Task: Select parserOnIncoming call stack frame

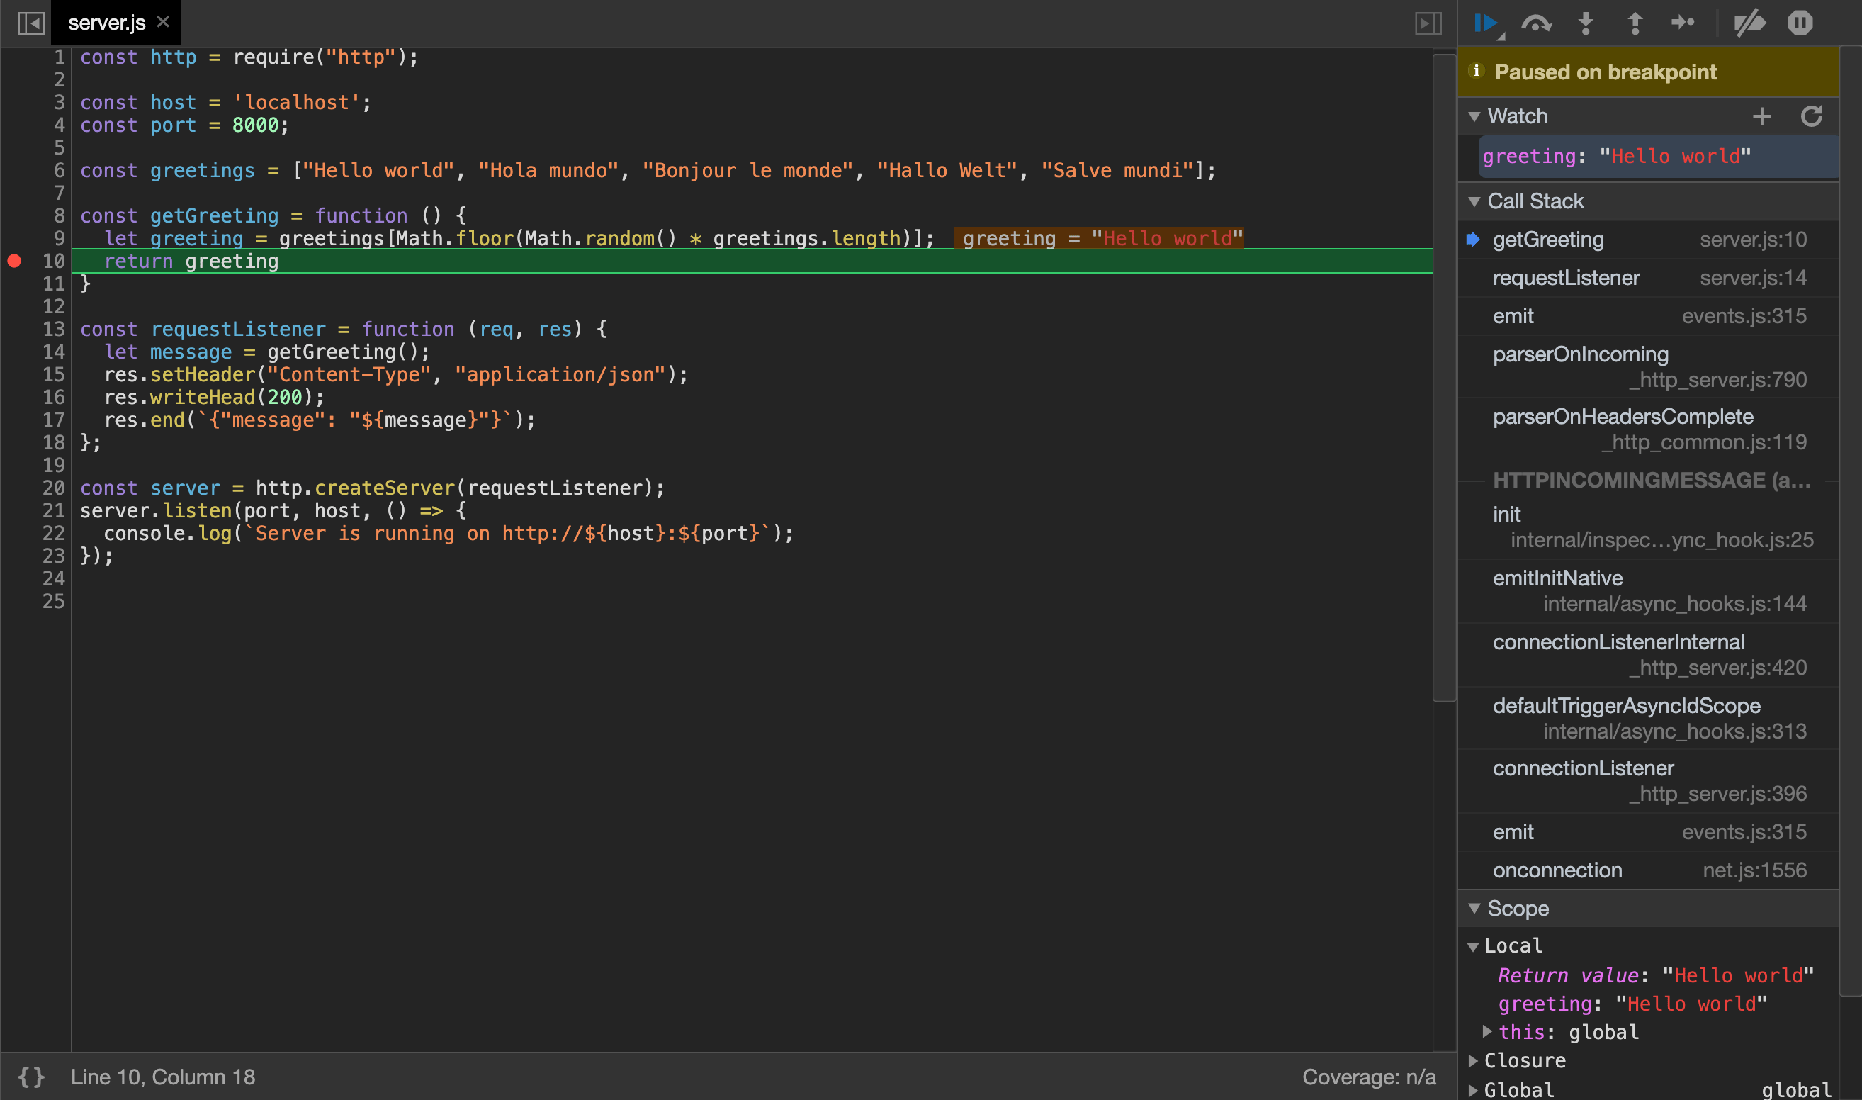Action: [x=1649, y=367]
